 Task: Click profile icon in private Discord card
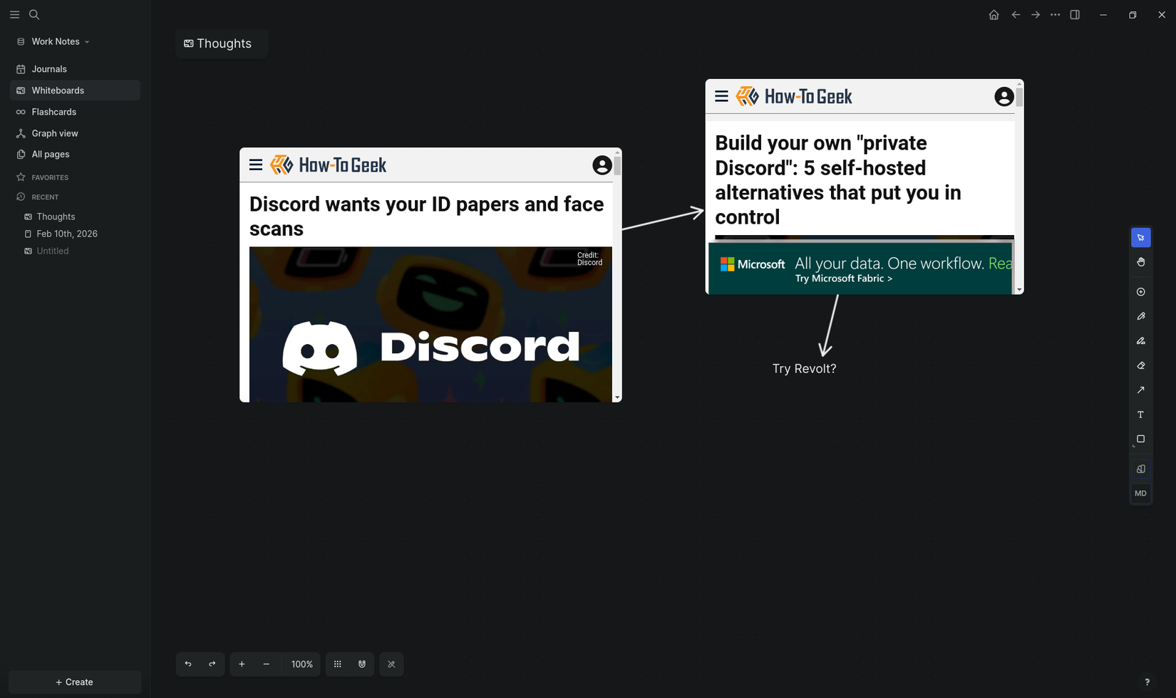pos(1004,96)
